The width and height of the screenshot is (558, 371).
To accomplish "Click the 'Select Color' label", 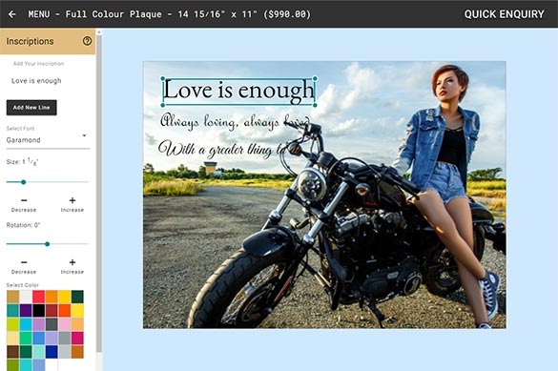I will [23, 285].
